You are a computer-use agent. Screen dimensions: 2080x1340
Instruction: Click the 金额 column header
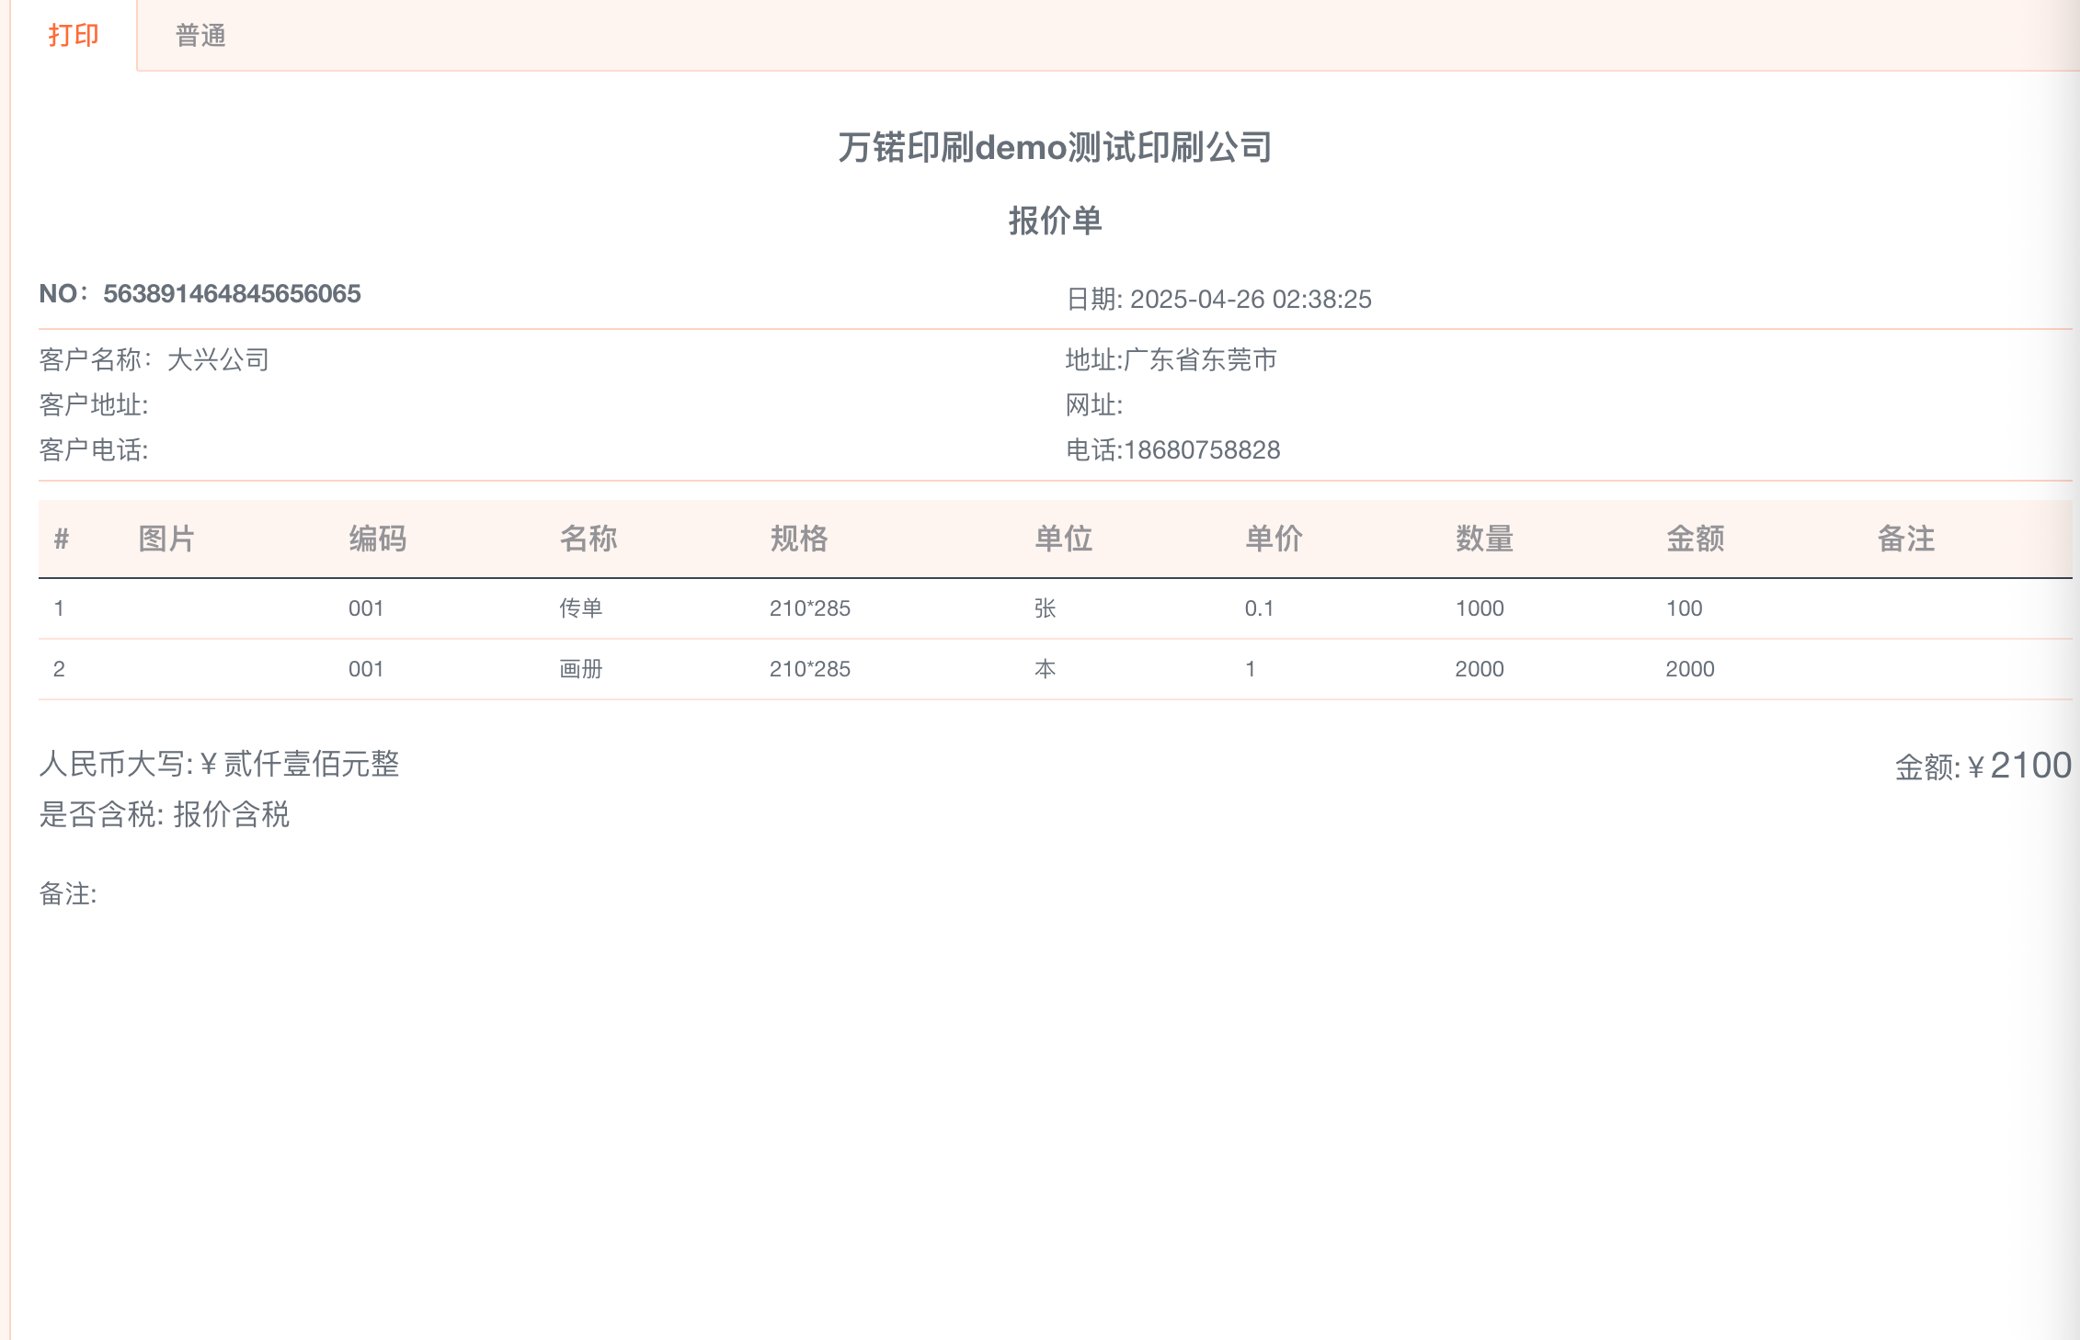coord(1695,539)
